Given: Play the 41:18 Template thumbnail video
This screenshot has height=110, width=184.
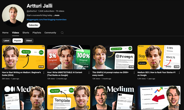Looking at the screenshot, I should pos(69,98).
